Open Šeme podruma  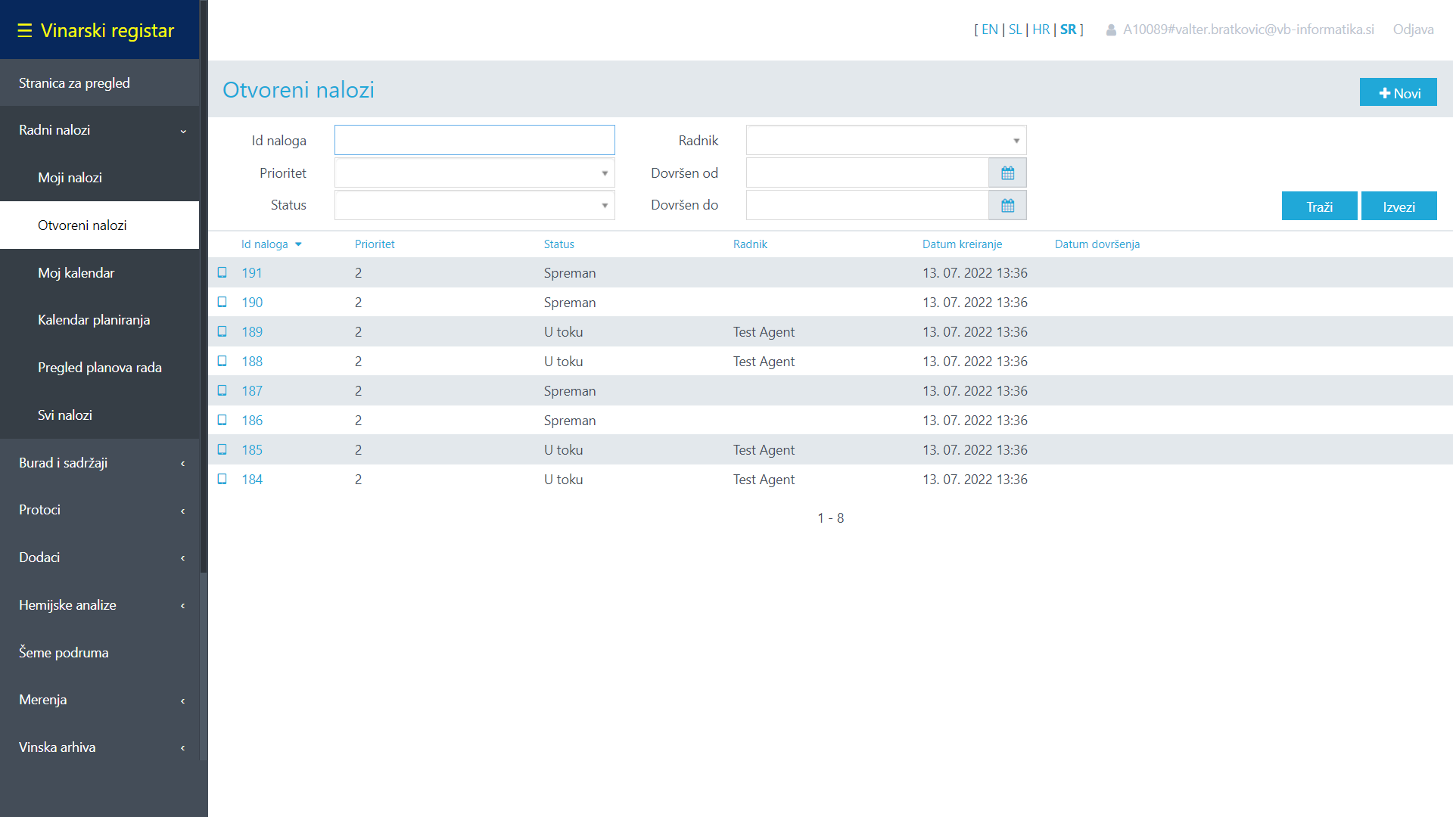click(x=99, y=653)
